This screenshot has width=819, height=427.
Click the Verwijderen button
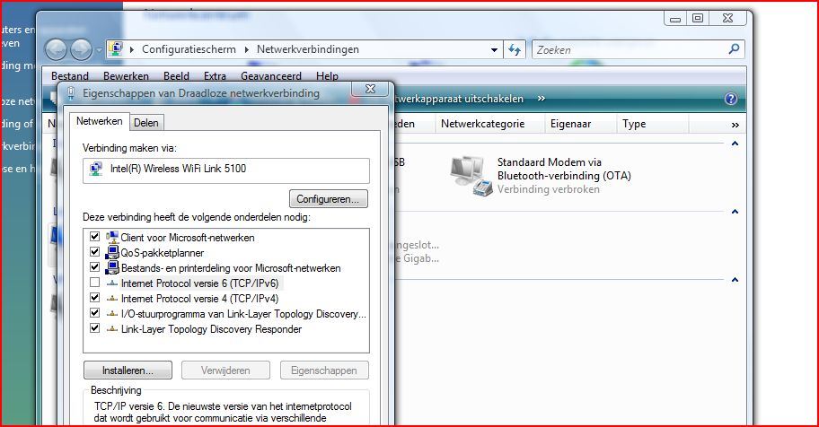click(x=225, y=370)
